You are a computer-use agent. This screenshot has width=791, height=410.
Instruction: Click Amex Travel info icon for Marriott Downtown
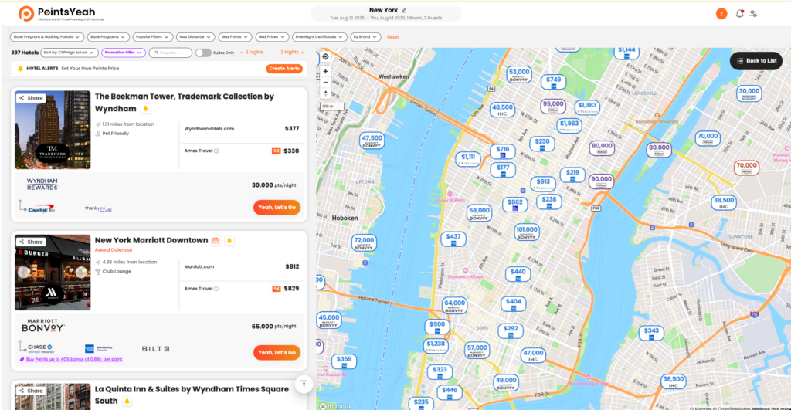tap(216, 289)
